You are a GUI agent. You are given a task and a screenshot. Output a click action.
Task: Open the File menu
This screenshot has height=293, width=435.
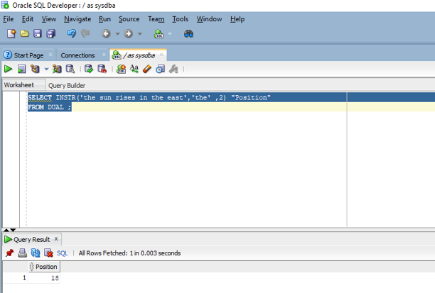coord(9,19)
